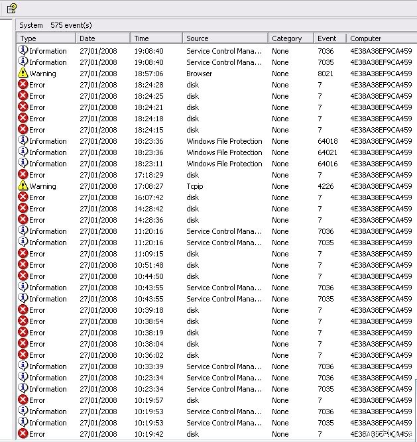Screen dimensions: 417x442
Task: Click the time cell 10:51:48
Action: pos(149,265)
